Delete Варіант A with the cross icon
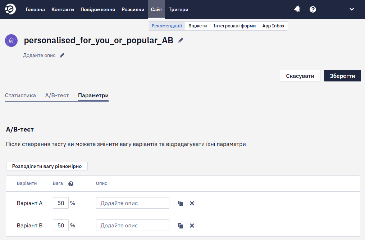 click(x=192, y=203)
